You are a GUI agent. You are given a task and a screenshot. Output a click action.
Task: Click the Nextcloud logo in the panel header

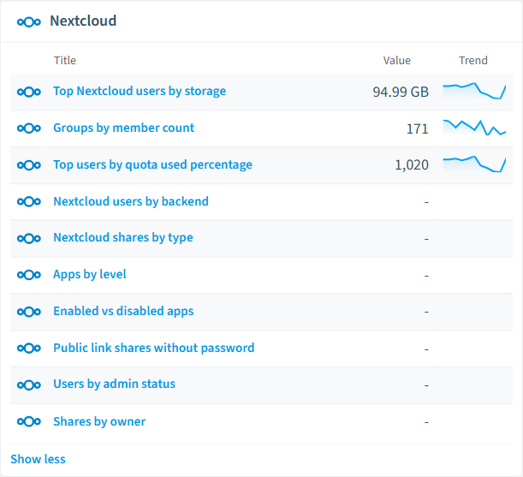coord(29,22)
